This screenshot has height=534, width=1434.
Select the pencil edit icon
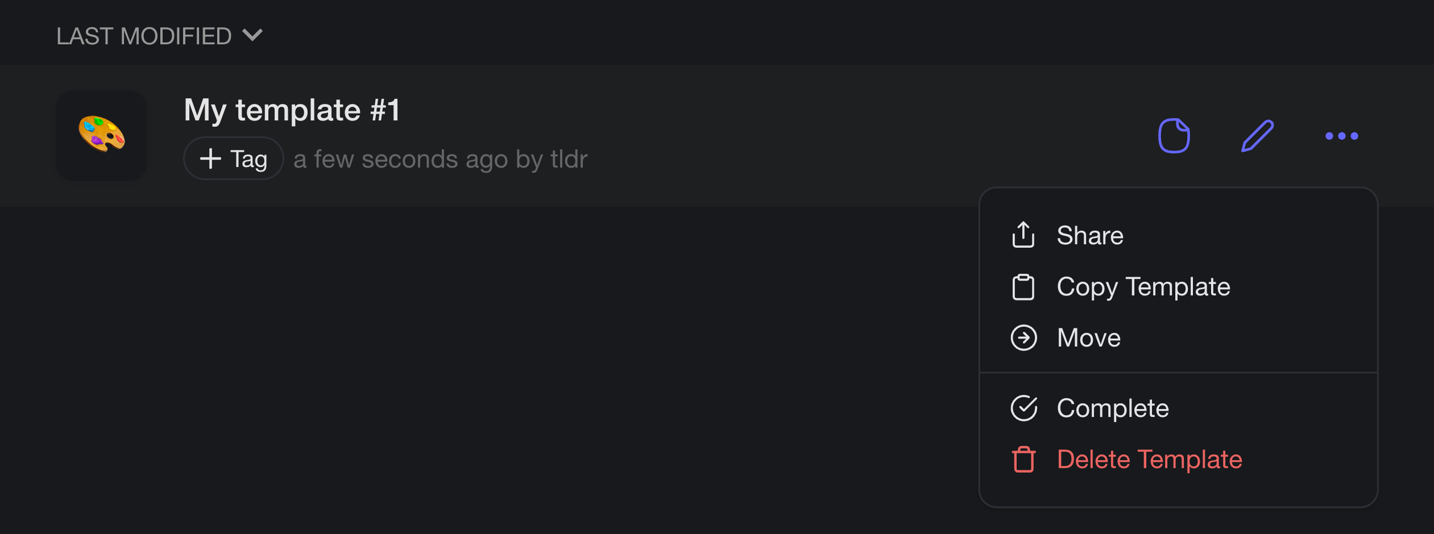tap(1257, 136)
